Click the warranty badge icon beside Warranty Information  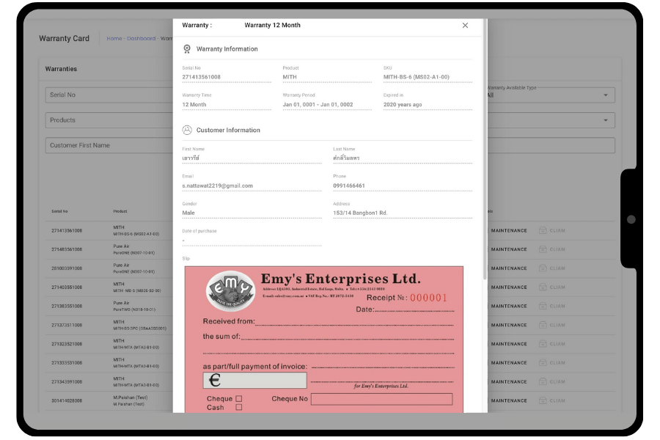click(187, 49)
